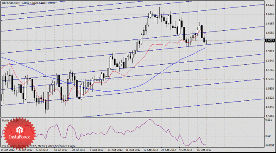The image size is (276, 153).
Task: Click the 18 Jul 2012 date label
Action: pos(61,150)
